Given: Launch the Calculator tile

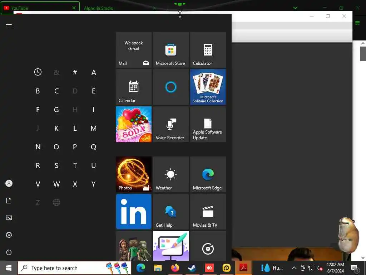Looking at the screenshot, I should click(208, 50).
